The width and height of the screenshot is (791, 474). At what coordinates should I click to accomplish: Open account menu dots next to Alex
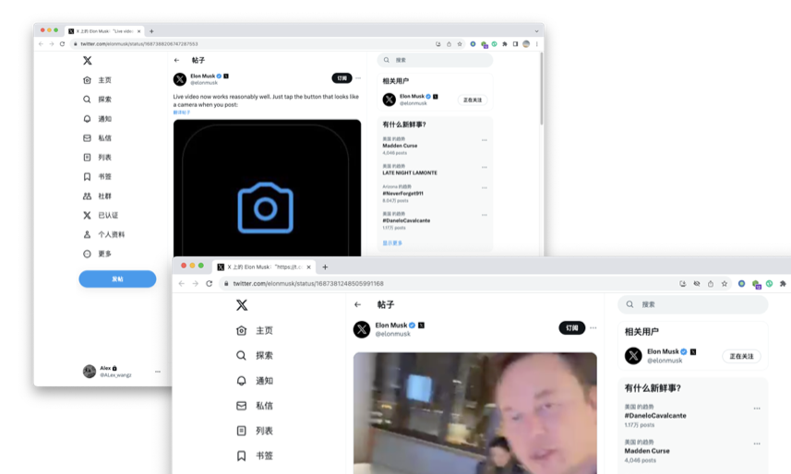158,372
